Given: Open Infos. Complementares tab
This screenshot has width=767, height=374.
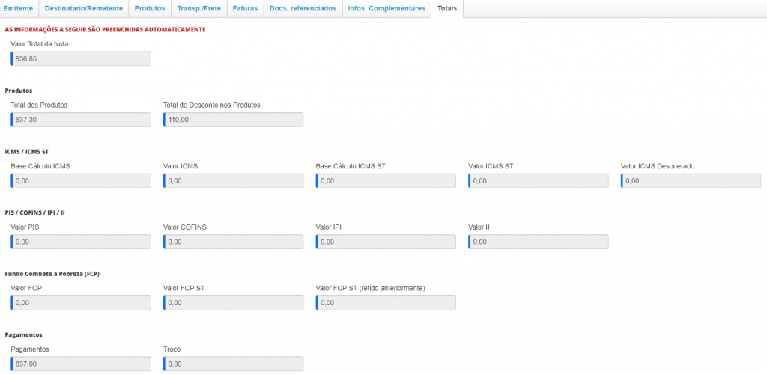Looking at the screenshot, I should click(x=386, y=8).
